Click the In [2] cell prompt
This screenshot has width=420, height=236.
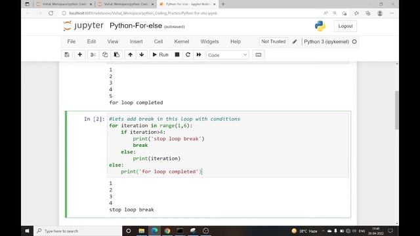94,119
